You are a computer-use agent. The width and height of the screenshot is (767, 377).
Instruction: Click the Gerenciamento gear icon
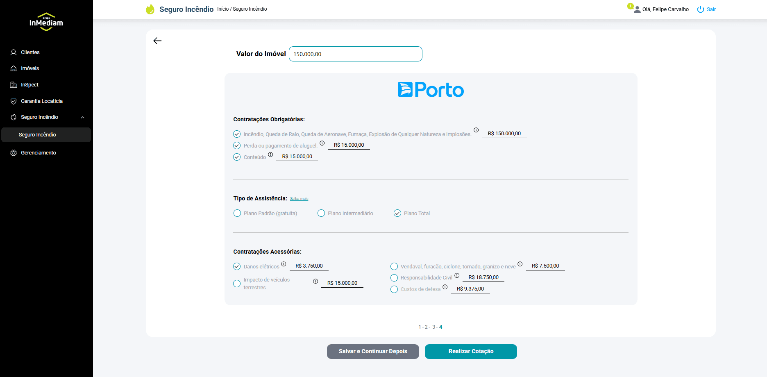point(14,153)
